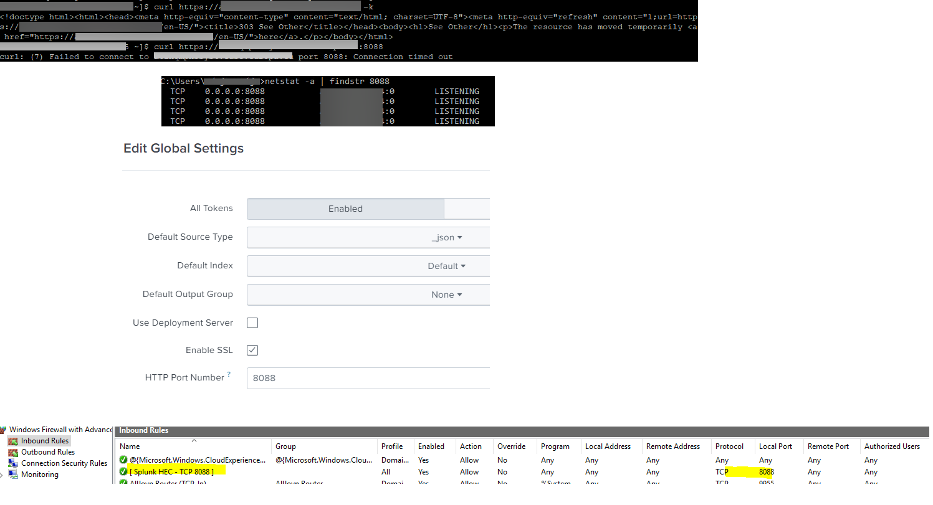
Task: Check the Use Deployment Server checkbox
Action: coord(252,323)
